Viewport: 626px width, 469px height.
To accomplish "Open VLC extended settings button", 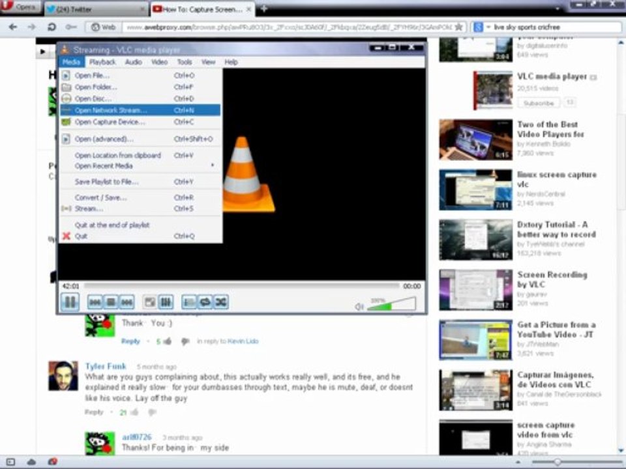I will (x=166, y=302).
